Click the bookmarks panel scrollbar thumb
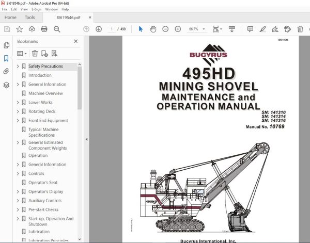This screenshot has width=310, height=243. (80, 88)
